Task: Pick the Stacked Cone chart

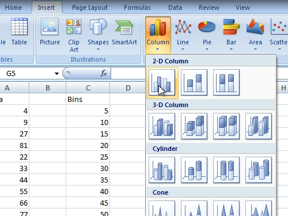Action: click(x=194, y=209)
